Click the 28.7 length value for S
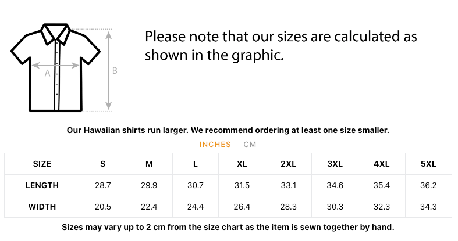This screenshot has width=458, height=241. click(103, 185)
